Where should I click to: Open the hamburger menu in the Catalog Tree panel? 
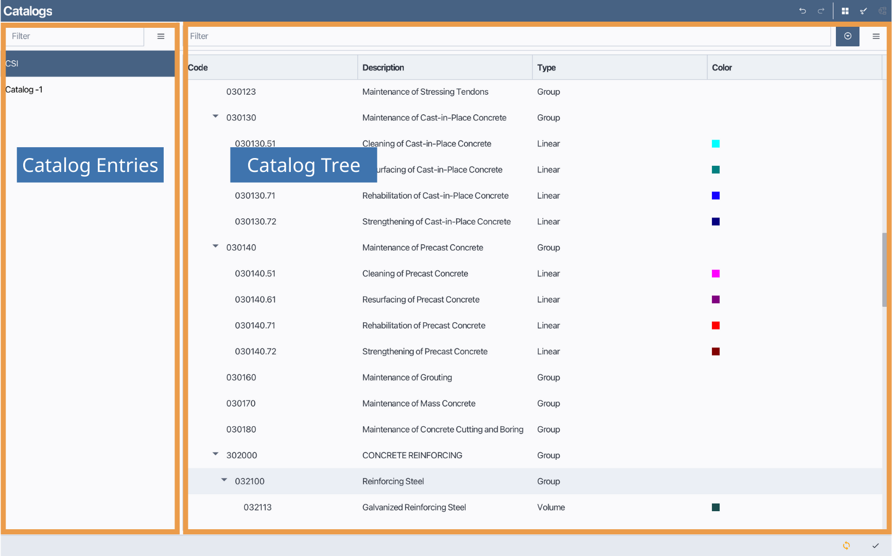click(x=876, y=36)
